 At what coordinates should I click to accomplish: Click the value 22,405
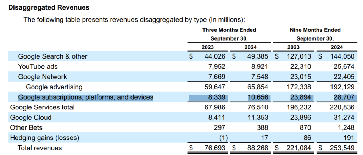pyautogui.click(x=343, y=77)
